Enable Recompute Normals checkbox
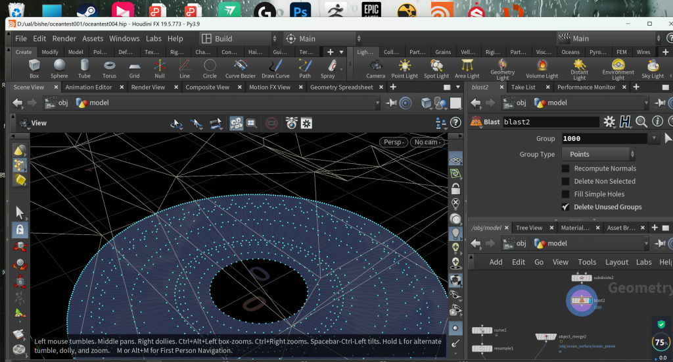 point(566,168)
